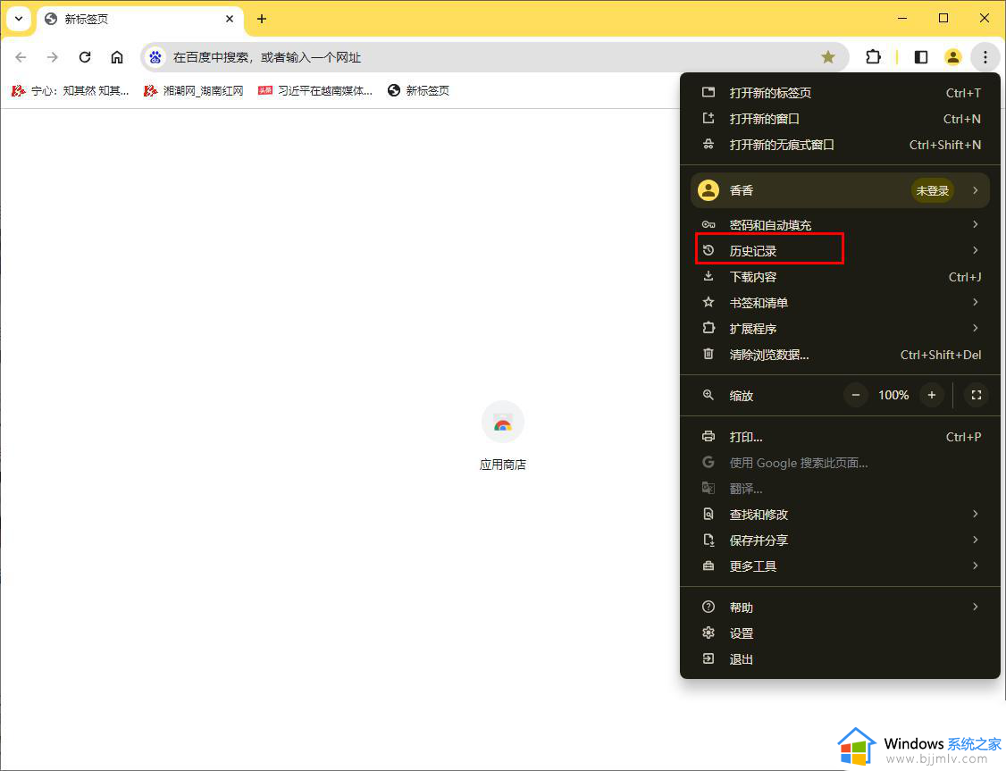This screenshot has height=771, width=1006.
Task: Click the zoom in plus button
Action: (932, 395)
